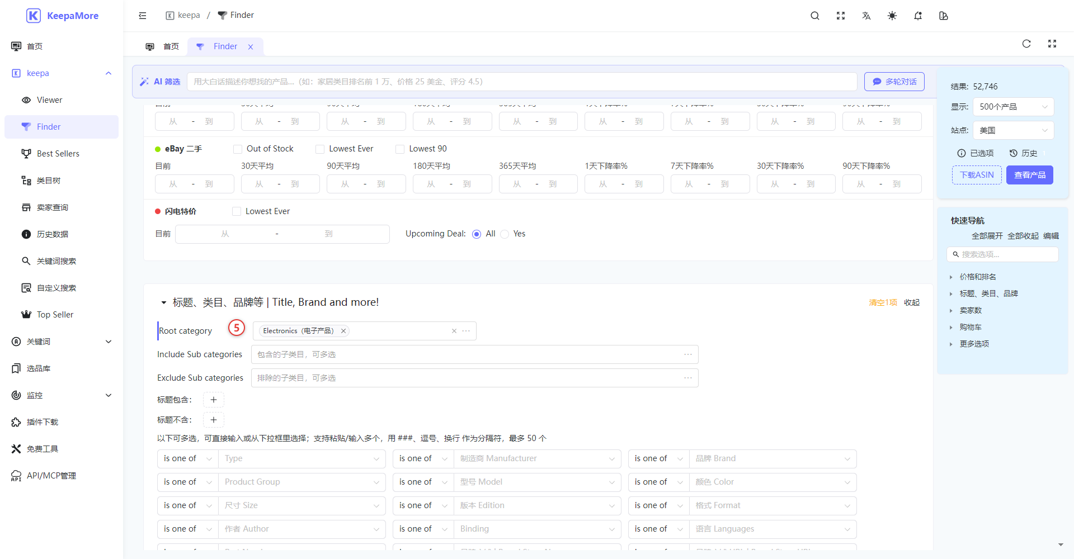Expand the 价格和排名 quick navigation item
1074x559 pixels.
point(977,277)
